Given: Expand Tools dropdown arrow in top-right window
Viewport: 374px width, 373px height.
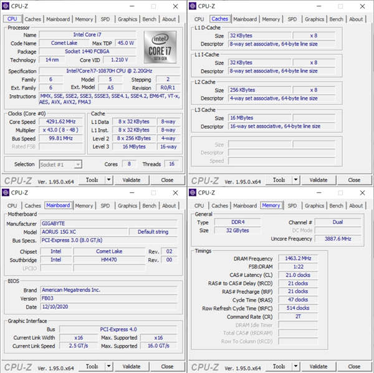Looking at the screenshot, I should pos(295,180).
